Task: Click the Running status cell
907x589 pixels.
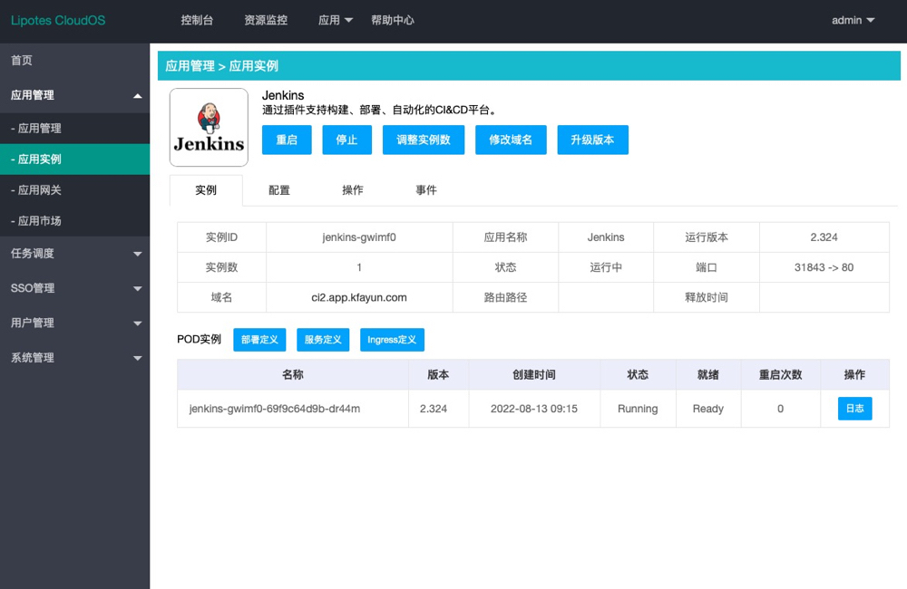Action: (x=638, y=409)
